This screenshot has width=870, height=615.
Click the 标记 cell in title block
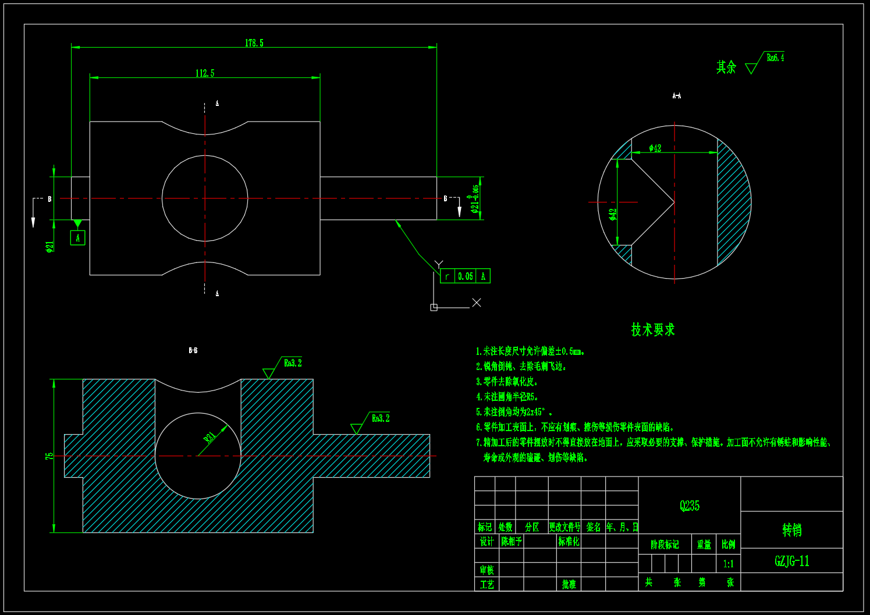coord(485,527)
